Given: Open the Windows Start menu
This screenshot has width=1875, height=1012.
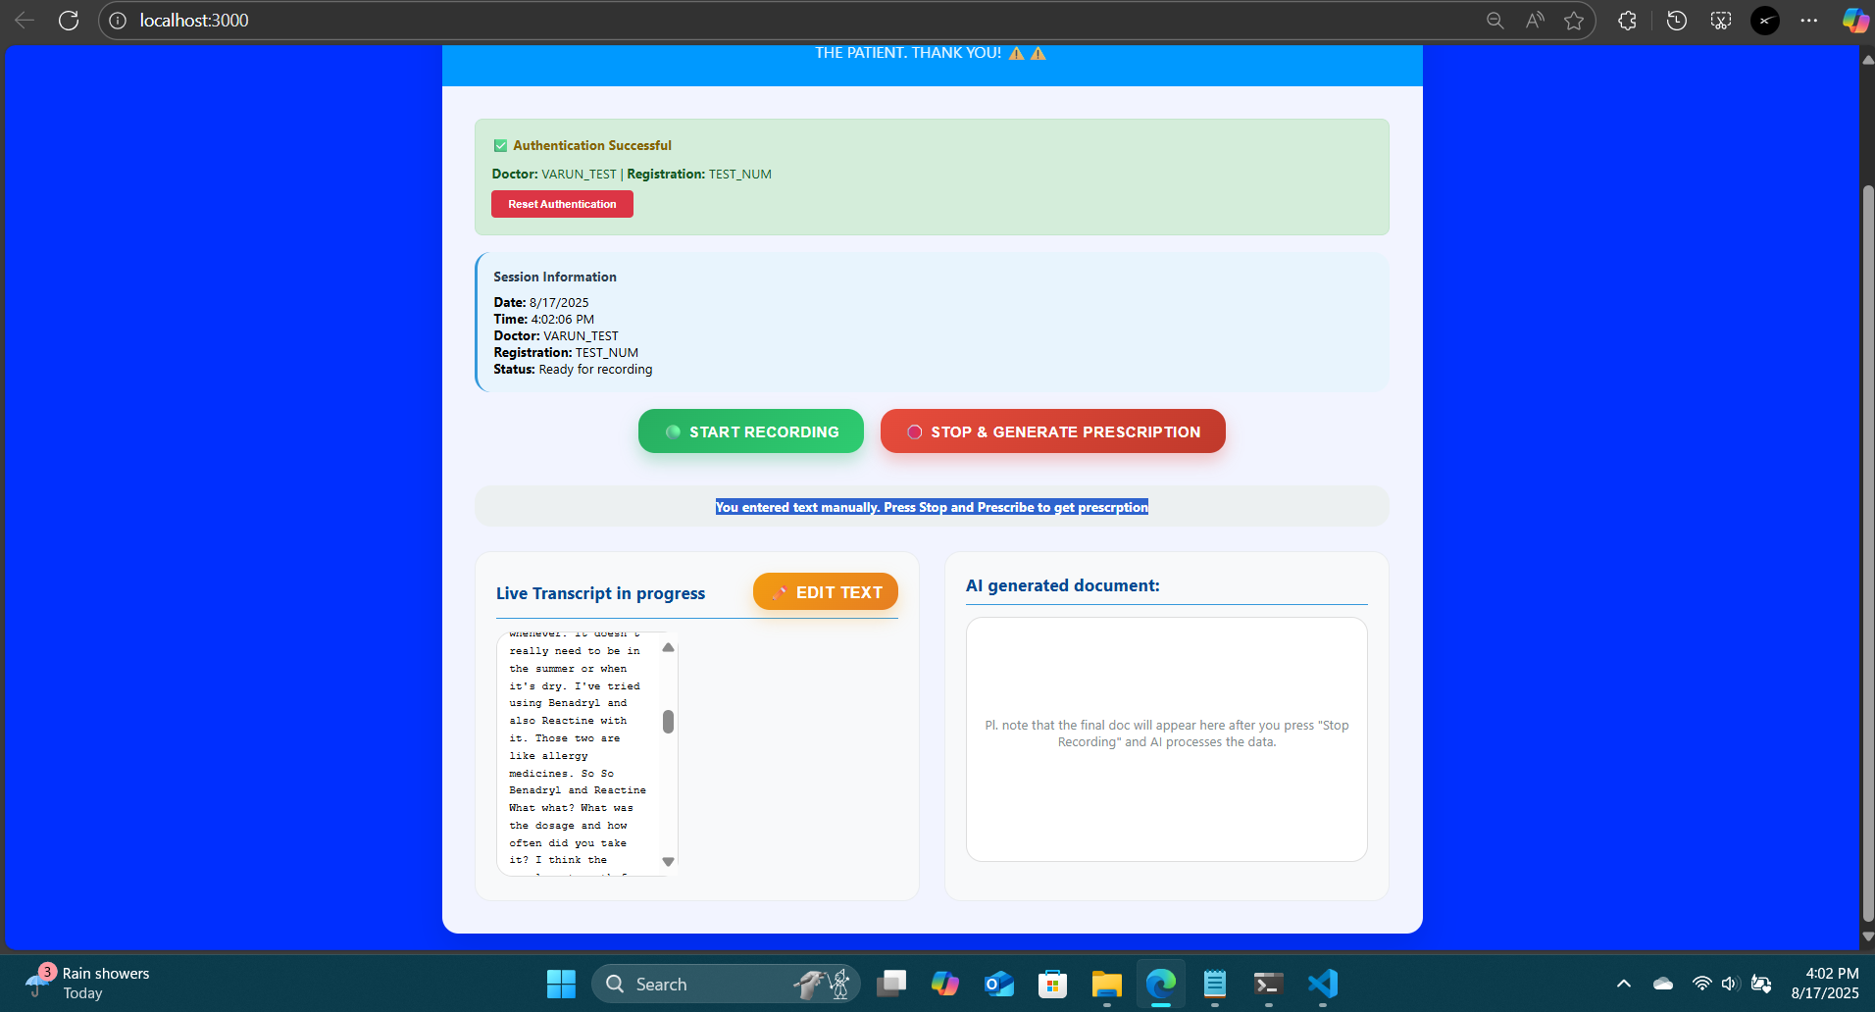Looking at the screenshot, I should pos(560,984).
